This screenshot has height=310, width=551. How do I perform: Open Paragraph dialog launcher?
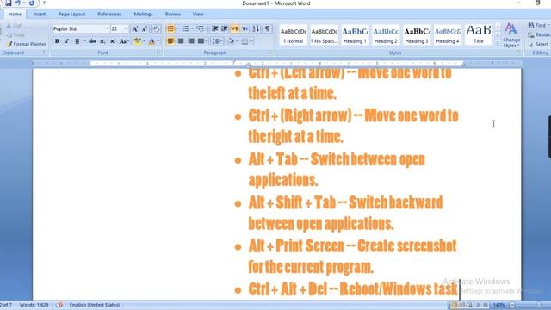tap(270, 53)
